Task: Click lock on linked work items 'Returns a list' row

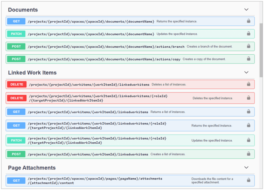Action: coord(248,112)
